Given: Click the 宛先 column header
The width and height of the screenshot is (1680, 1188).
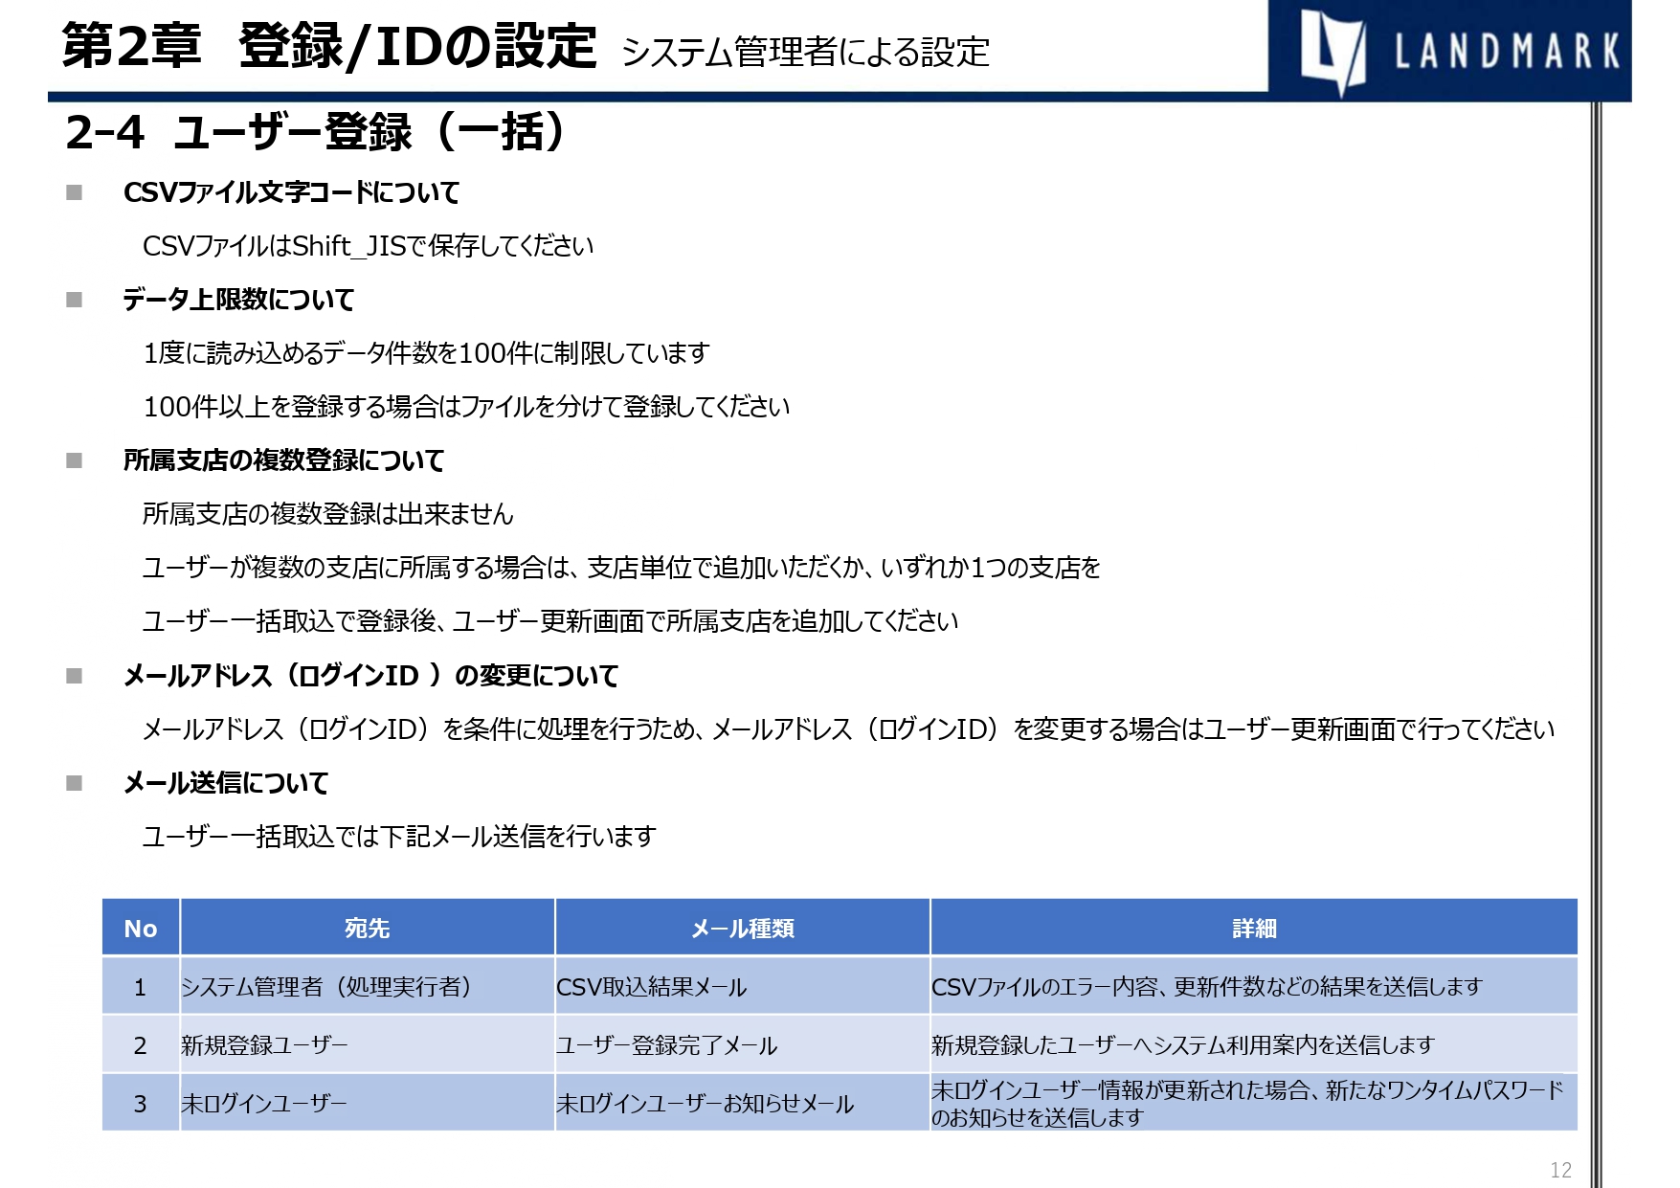Looking at the screenshot, I should pyautogui.click(x=368, y=928).
